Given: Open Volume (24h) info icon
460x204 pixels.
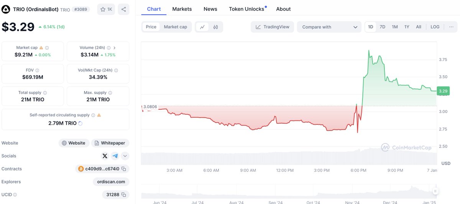Looking at the screenshot, I should (109, 48).
